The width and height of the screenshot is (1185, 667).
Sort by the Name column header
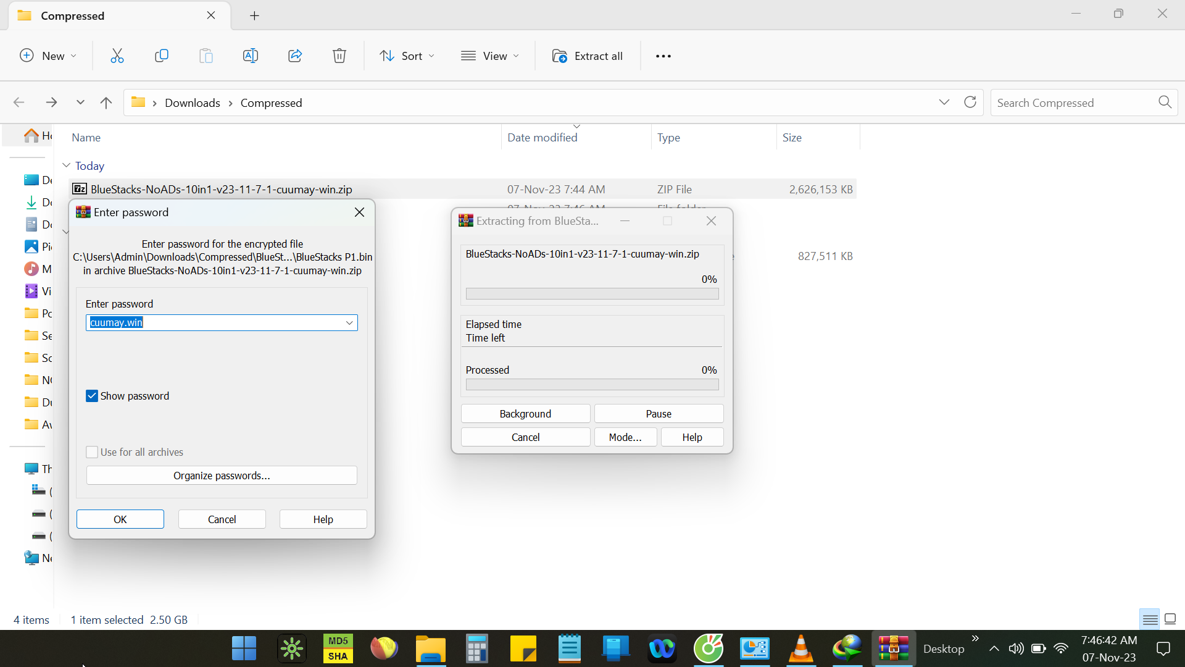pos(86,137)
